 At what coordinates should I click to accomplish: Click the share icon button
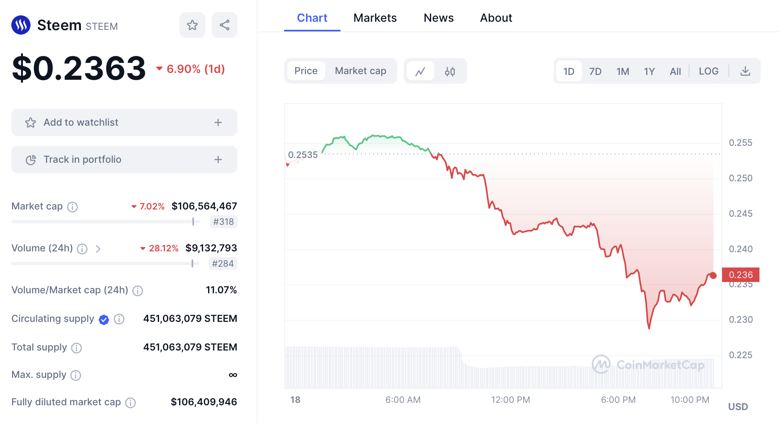coord(225,25)
